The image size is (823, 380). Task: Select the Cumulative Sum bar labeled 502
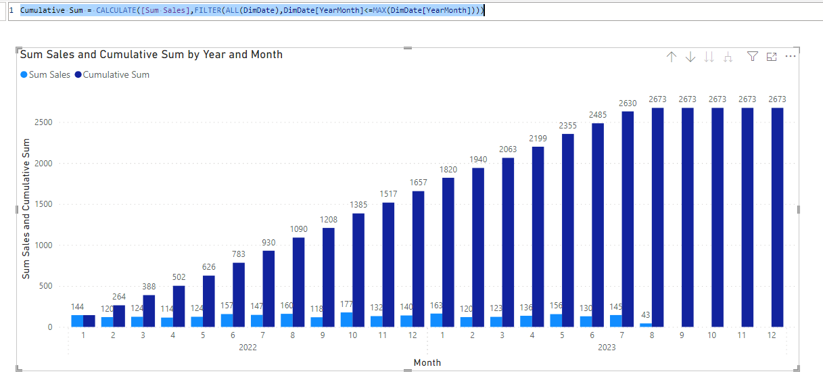pos(179,306)
